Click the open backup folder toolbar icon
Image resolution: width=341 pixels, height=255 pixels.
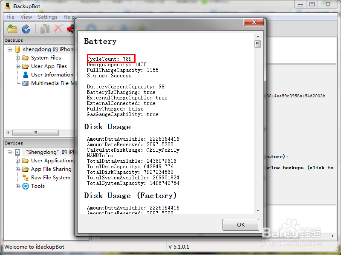pyautogui.click(x=12, y=28)
